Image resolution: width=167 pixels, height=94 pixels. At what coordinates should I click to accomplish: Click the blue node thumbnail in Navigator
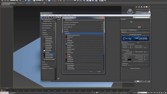point(139,27)
